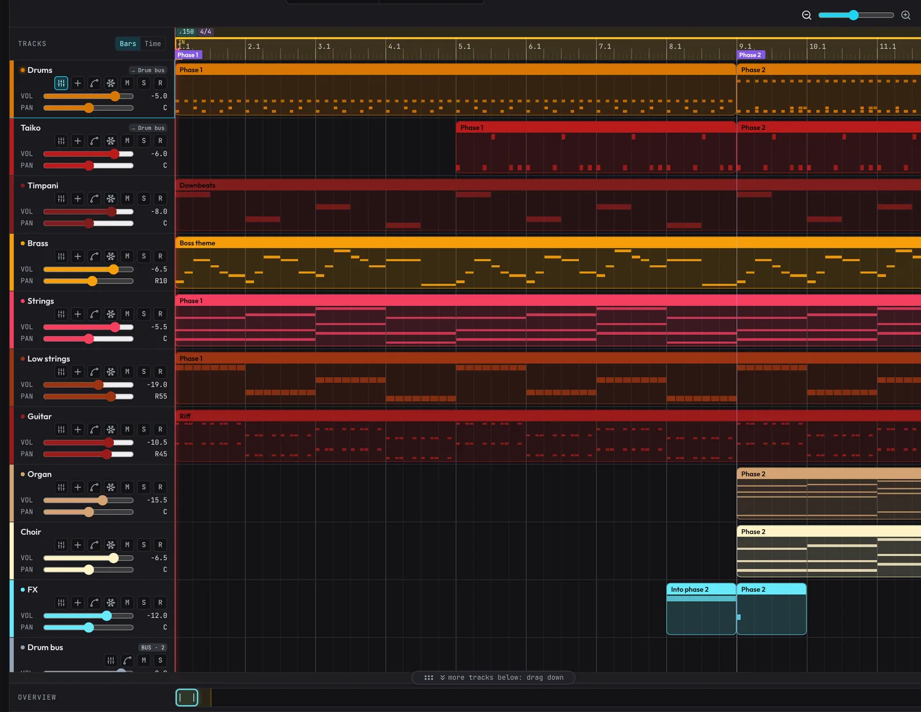Click the add (+) icon on FX track
This screenshot has width=921, height=712.
[x=78, y=603]
